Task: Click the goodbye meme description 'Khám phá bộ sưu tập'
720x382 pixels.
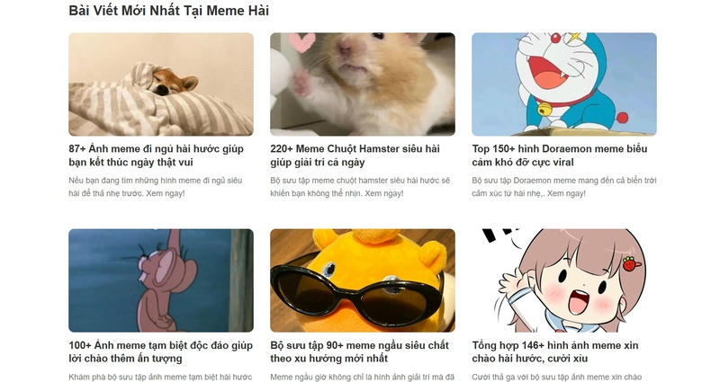Action: 160,377
